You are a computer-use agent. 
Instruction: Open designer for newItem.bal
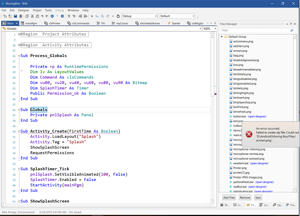coord(259,163)
